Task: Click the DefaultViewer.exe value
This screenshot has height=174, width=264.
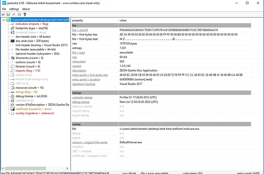Action: (x=131, y=142)
